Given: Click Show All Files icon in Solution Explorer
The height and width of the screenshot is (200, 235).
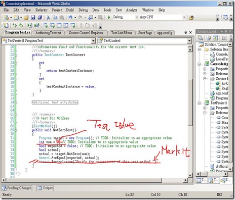Looking at the screenshot, I should [x=209, y=38].
